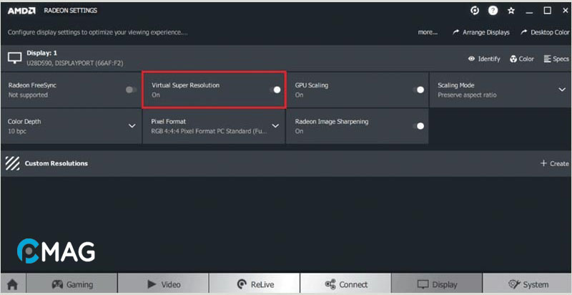Open display Specs
The width and height of the screenshot is (572, 295).
(548, 59)
